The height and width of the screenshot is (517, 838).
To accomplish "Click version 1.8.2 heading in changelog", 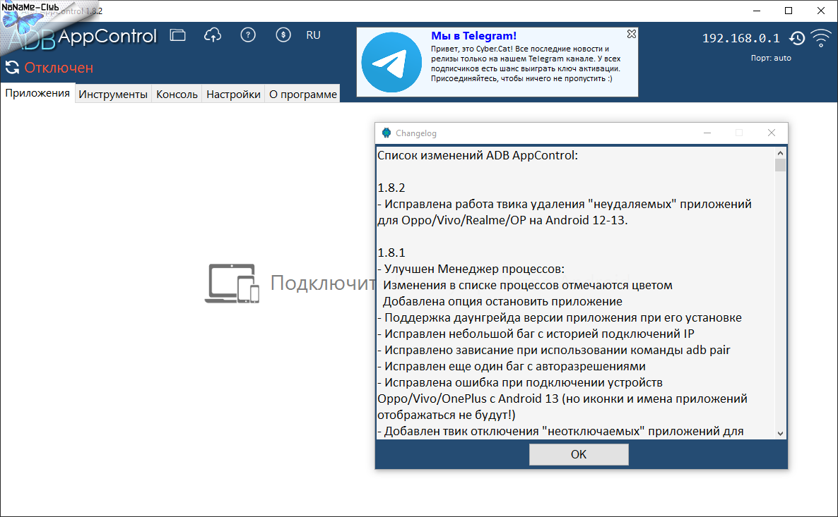I will [x=391, y=188].
